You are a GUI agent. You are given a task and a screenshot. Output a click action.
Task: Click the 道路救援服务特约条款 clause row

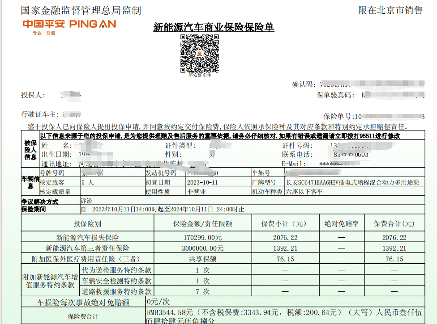116,291
